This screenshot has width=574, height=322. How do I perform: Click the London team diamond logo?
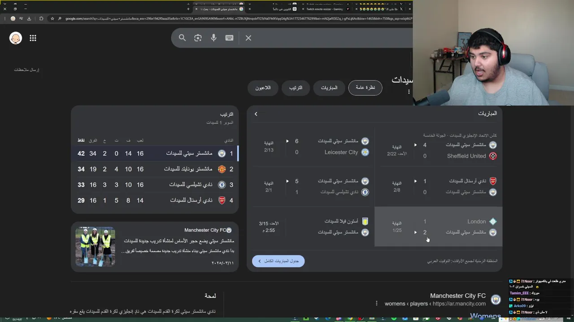pos(493,221)
